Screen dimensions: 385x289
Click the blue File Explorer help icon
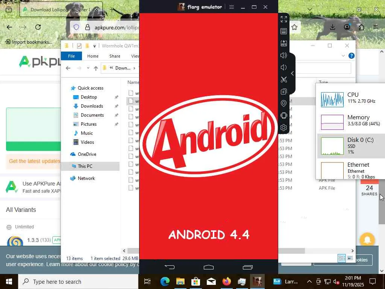pos(352,56)
